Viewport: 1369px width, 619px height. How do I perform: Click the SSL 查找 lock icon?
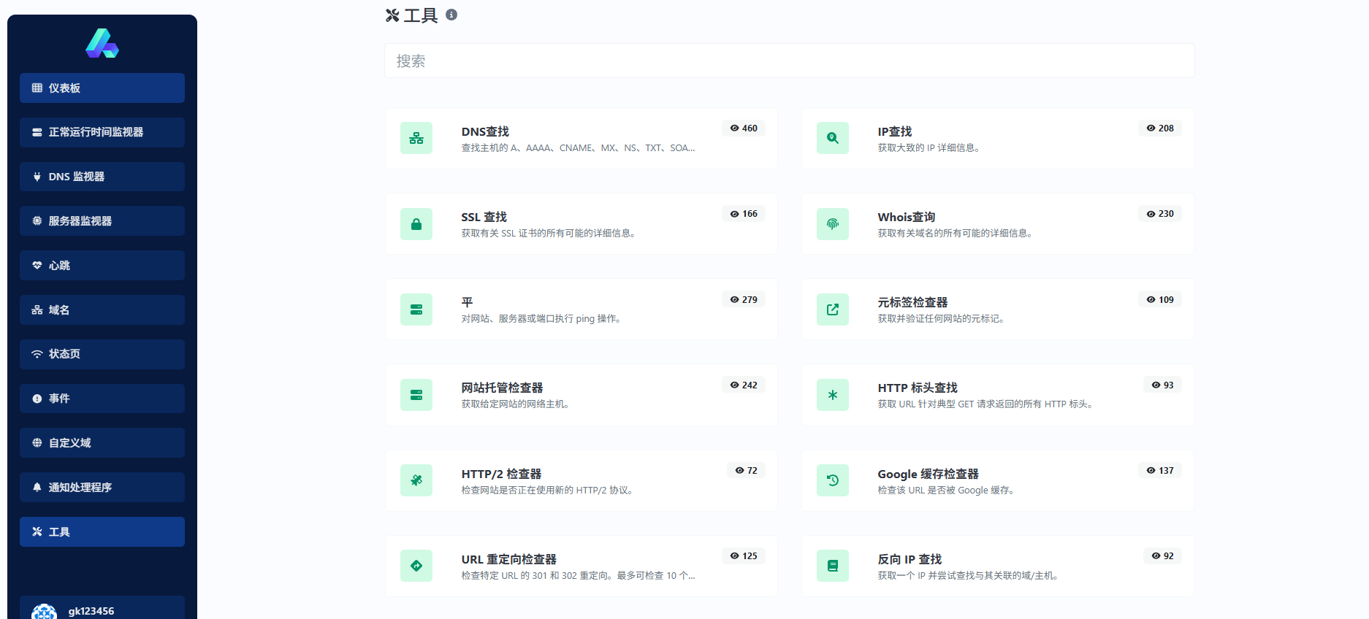(416, 224)
